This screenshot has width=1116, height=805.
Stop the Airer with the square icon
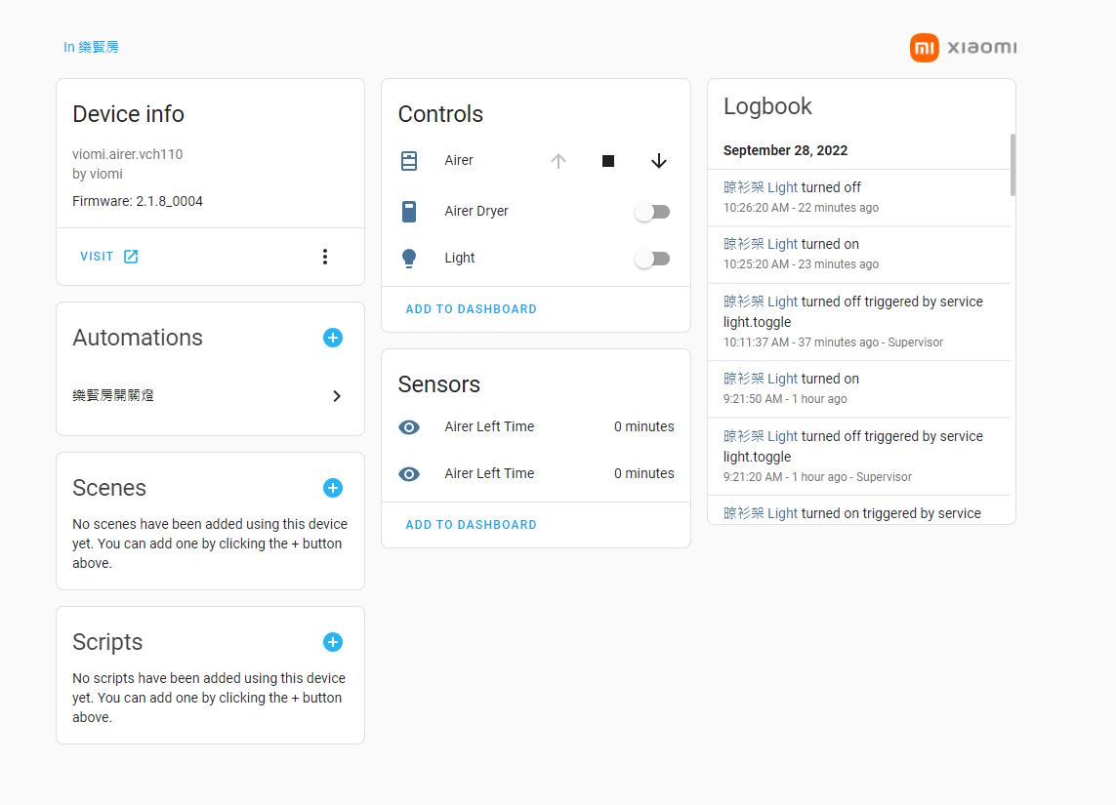(x=608, y=160)
